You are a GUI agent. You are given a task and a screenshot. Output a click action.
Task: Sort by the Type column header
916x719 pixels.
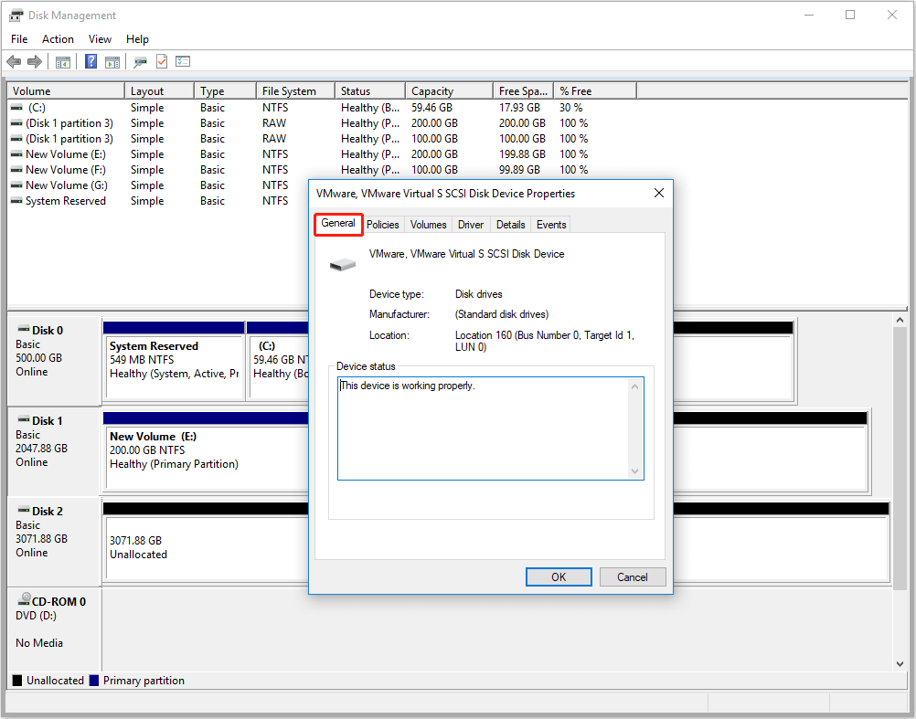point(226,91)
